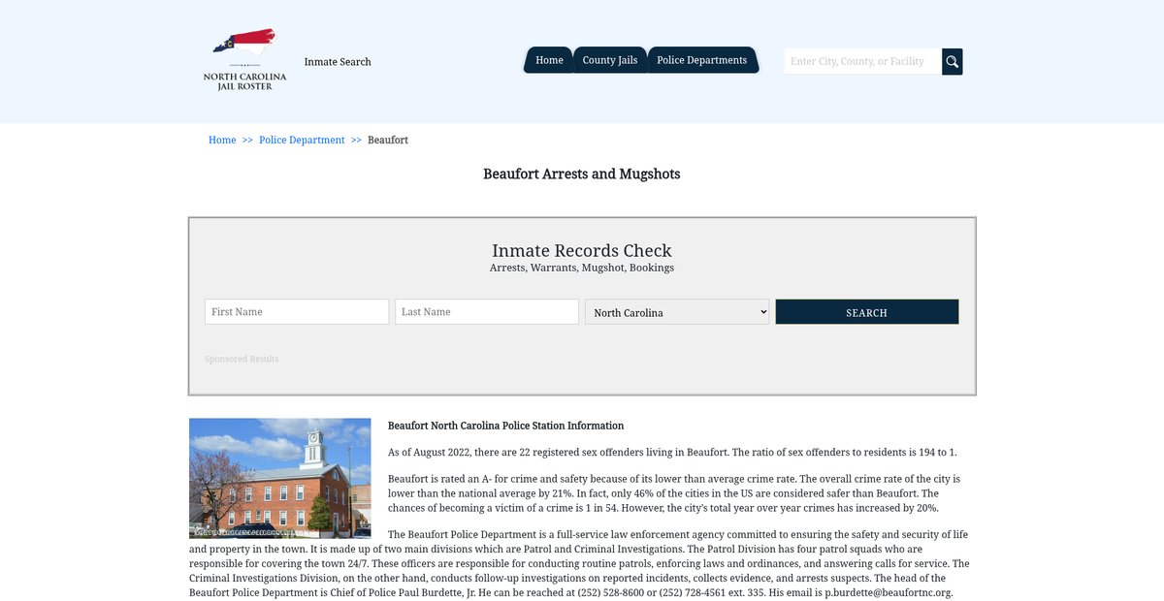Go to the Police Departments tab

[701, 60]
